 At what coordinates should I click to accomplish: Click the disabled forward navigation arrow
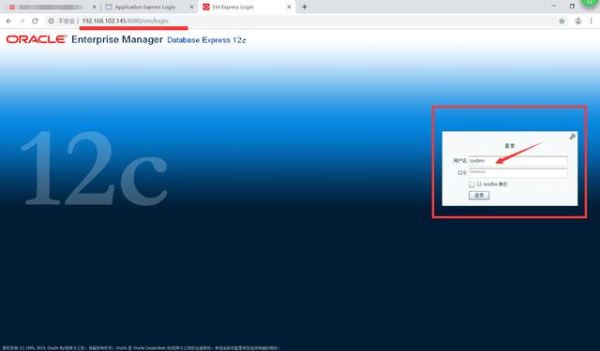[22, 21]
